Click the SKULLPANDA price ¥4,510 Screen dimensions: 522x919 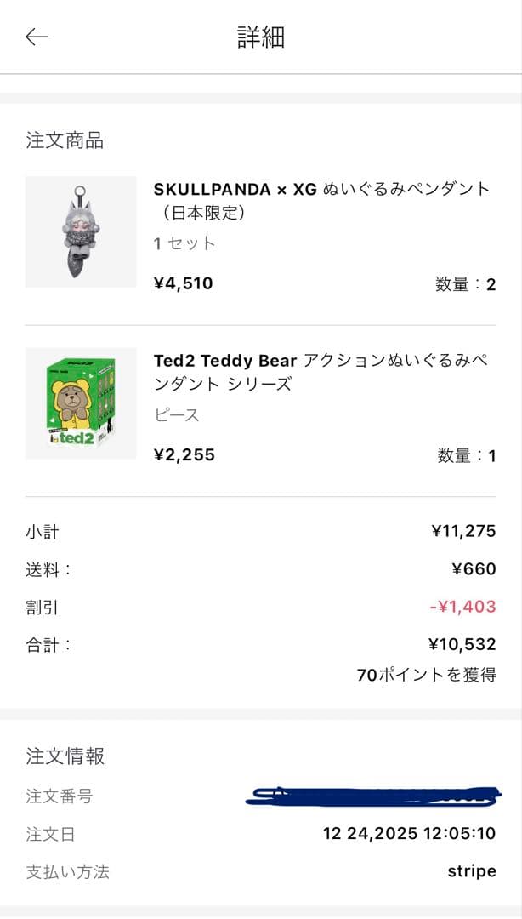click(x=183, y=283)
